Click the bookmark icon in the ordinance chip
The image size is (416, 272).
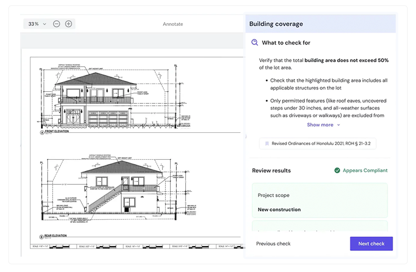pyautogui.click(x=267, y=144)
